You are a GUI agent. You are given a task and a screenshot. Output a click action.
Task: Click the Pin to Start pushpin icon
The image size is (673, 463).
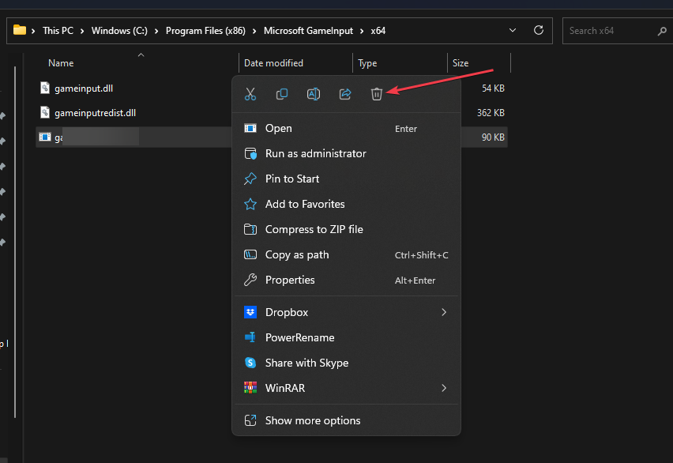[x=250, y=179]
